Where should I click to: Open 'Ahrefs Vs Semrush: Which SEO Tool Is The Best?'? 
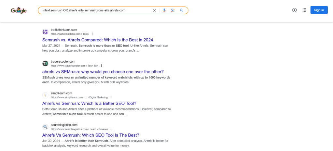click(x=91, y=135)
